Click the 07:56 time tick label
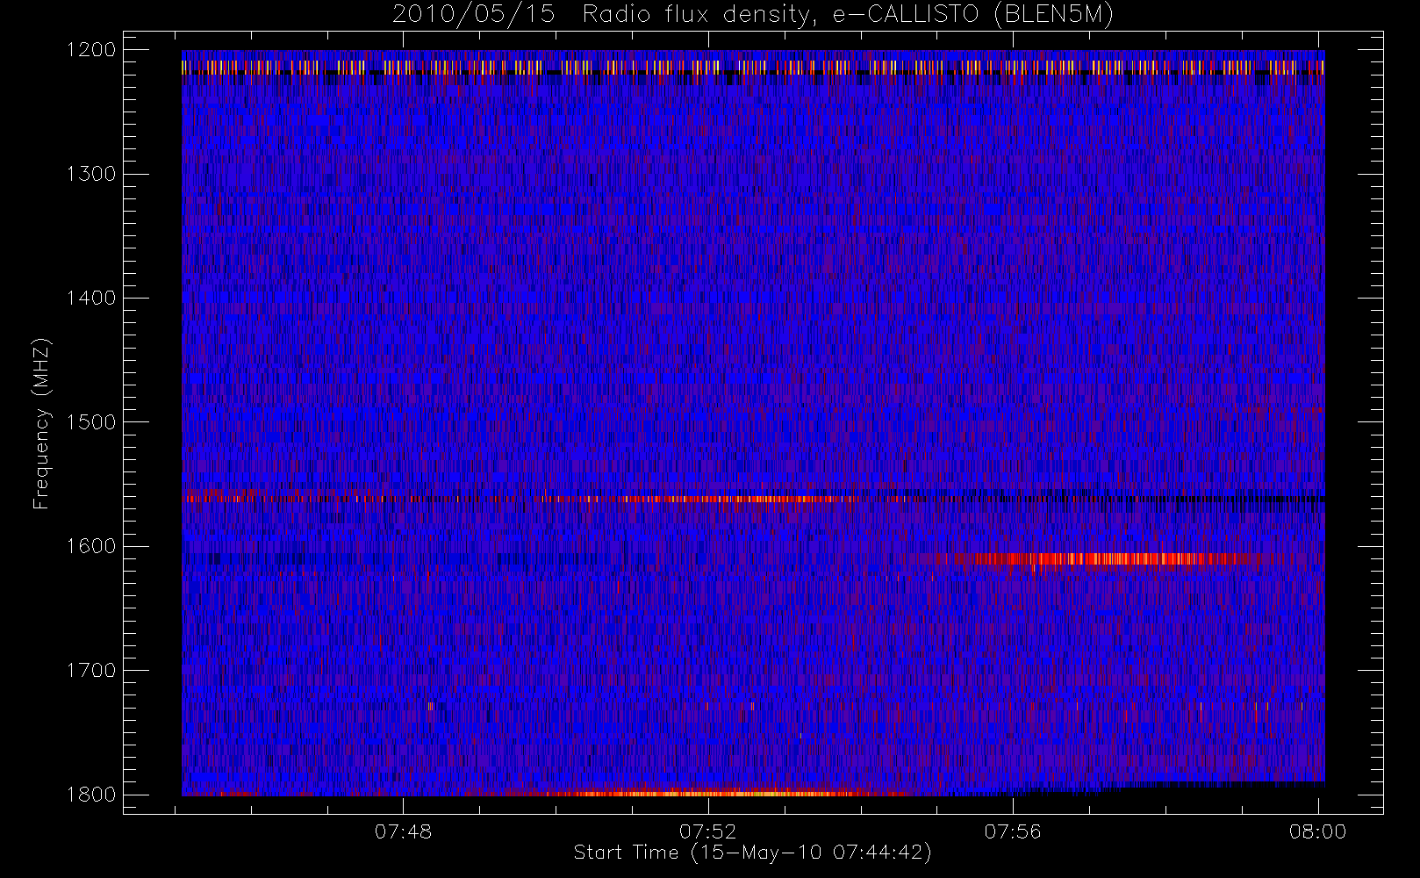The height and width of the screenshot is (878, 1420). click(x=1013, y=831)
